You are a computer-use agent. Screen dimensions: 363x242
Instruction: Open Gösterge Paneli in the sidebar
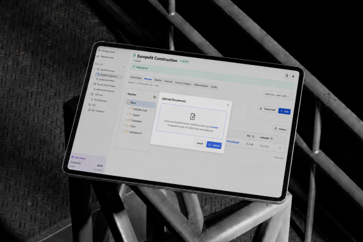click(x=106, y=51)
